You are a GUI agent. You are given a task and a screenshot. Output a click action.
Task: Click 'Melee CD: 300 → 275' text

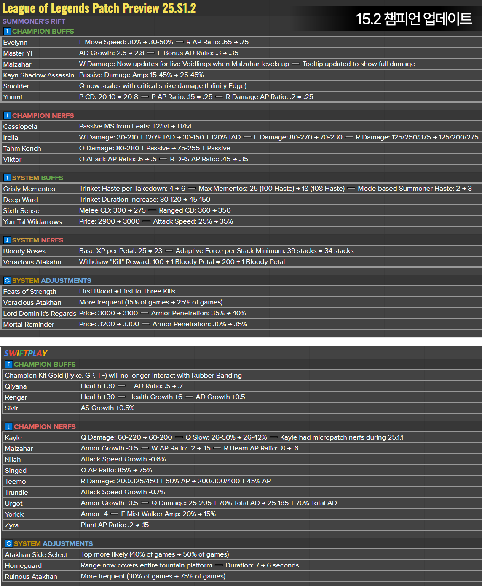point(112,210)
